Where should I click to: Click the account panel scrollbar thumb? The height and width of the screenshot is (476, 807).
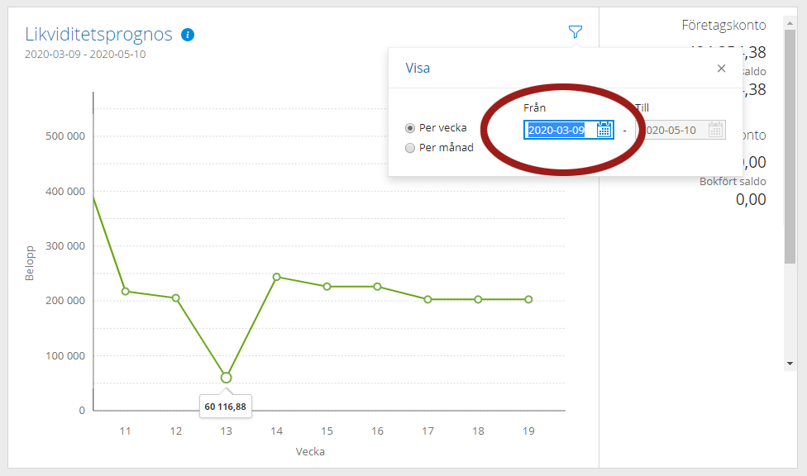click(x=790, y=146)
